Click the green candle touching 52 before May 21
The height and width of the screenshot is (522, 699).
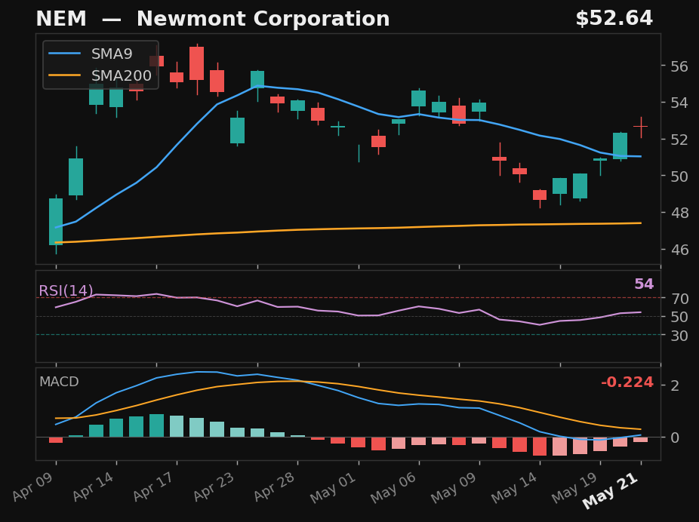(x=620, y=146)
